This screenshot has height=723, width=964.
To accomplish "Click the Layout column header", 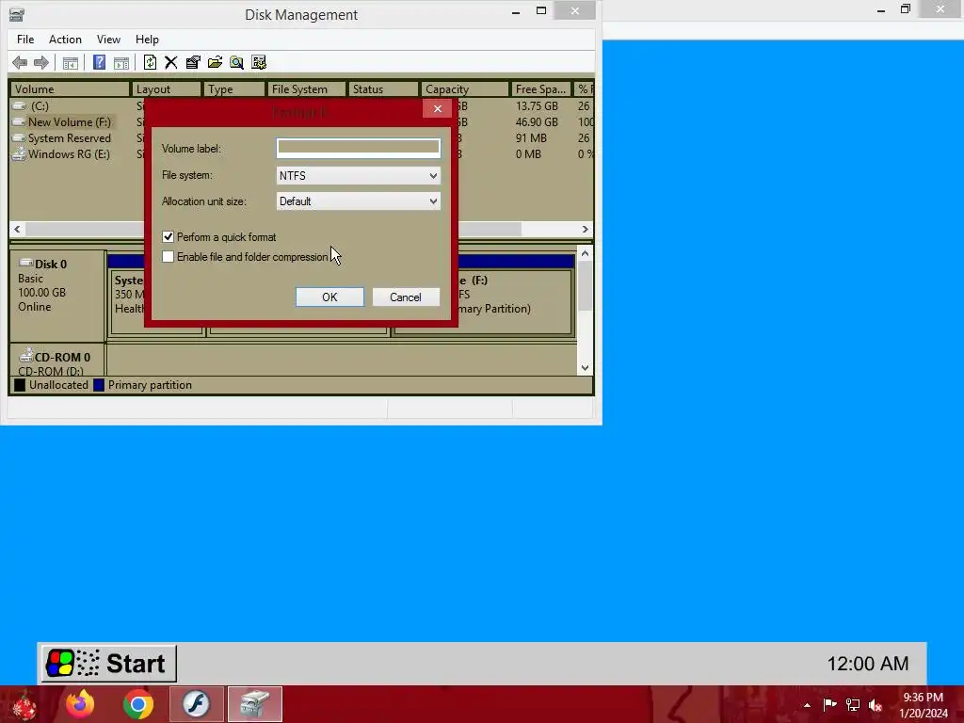I will click(x=166, y=89).
